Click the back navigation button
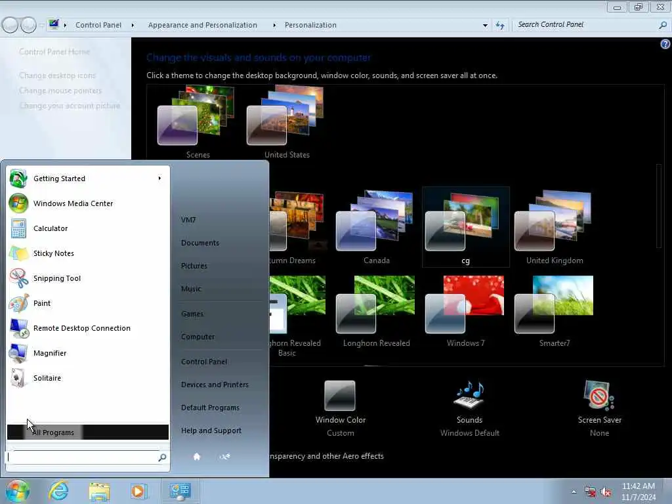The height and width of the screenshot is (504, 672). point(10,26)
